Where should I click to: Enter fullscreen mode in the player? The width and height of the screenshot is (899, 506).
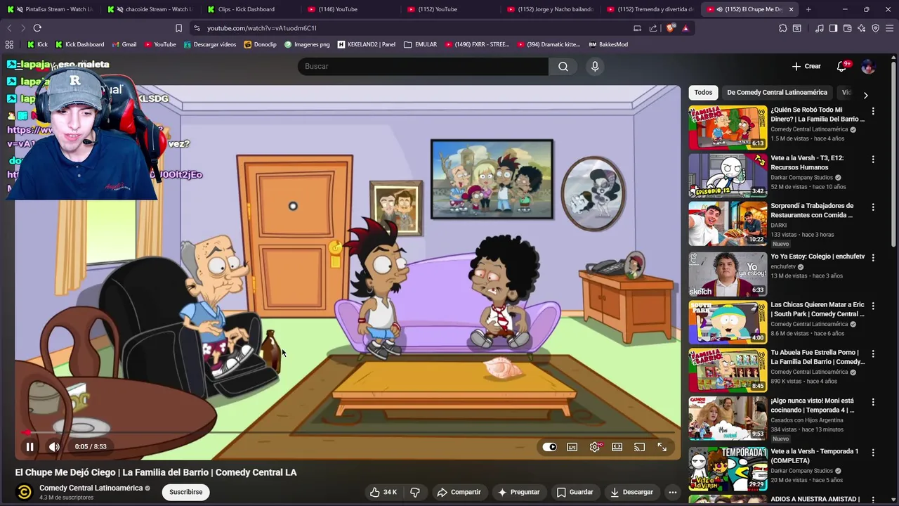pos(662,447)
